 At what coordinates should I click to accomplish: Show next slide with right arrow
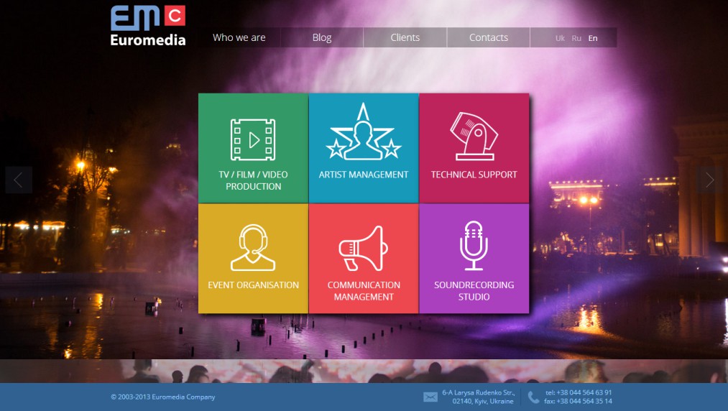point(709,180)
